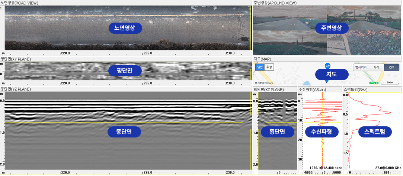Click the -5000 AScan amplitude axis label
Image resolution: width=403 pixels, height=176 pixels.
(x=308, y=172)
